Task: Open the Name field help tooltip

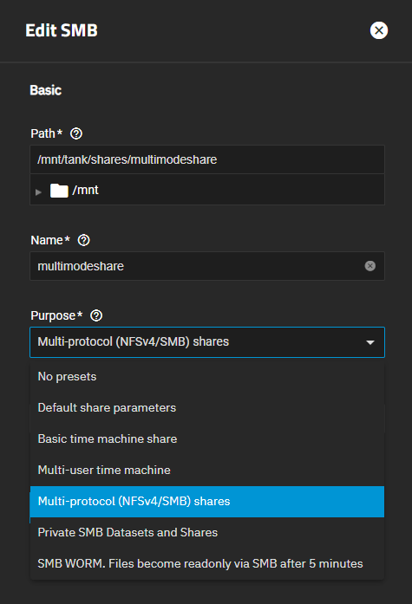Action: coord(83,240)
